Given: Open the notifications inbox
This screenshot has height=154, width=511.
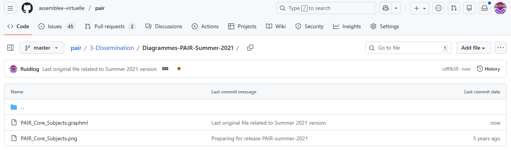Looking at the screenshot, I should tap(485, 8).
